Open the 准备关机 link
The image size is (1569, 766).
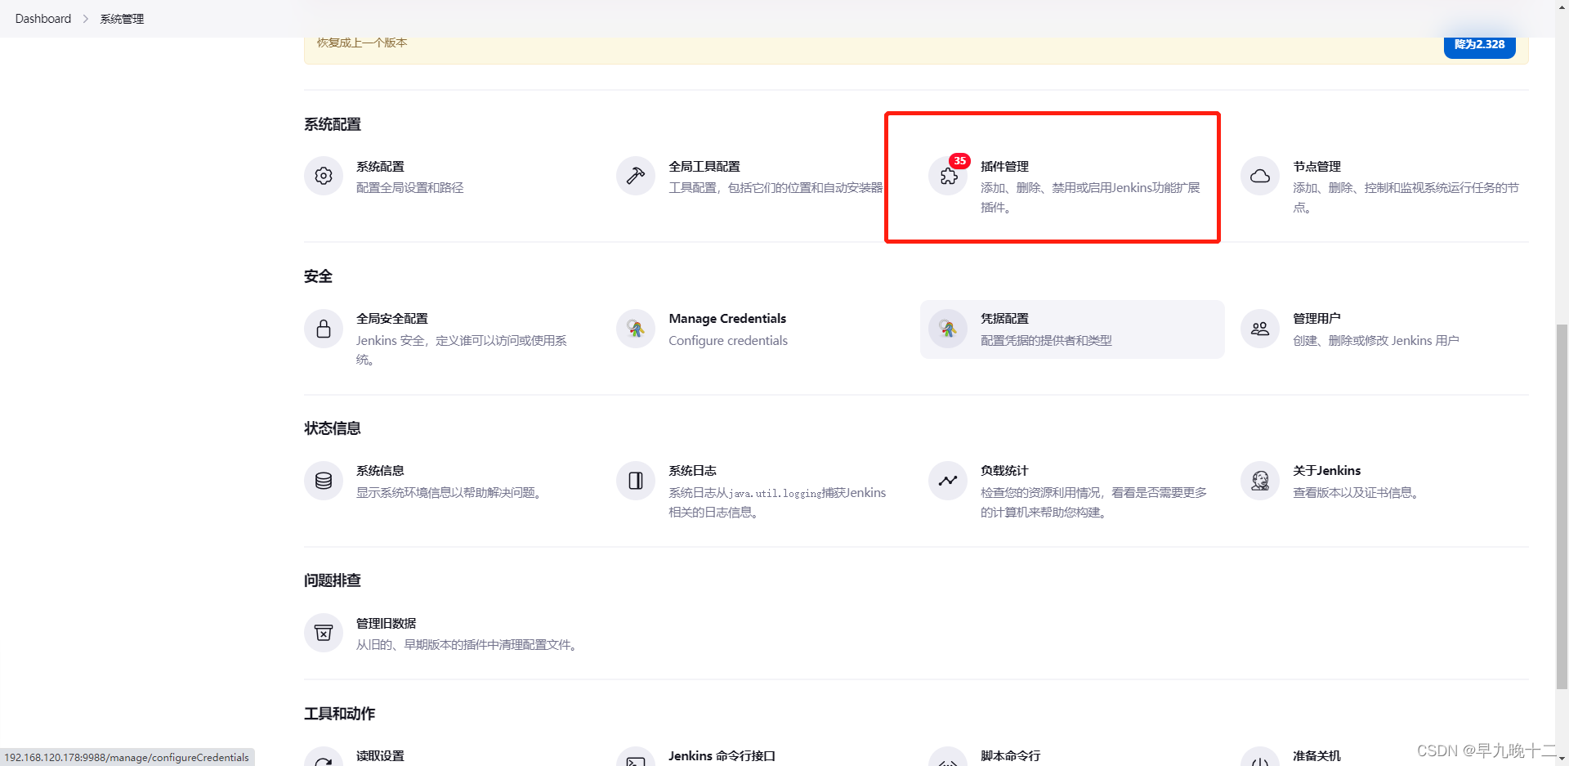1316,755
